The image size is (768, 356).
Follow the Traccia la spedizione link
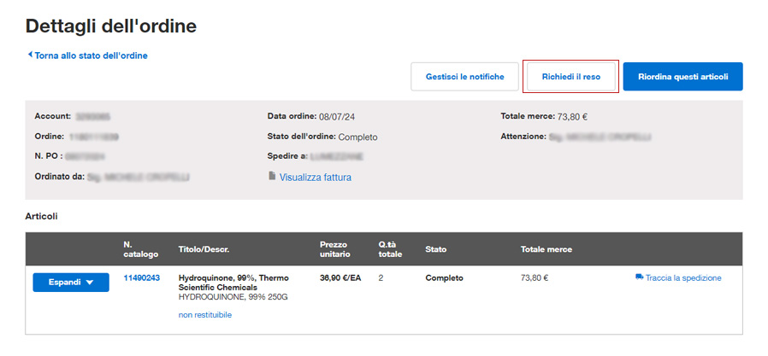(x=683, y=277)
